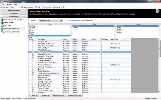Select Season 3 in the Album list
The width and height of the screenshot is (161, 100).
tap(120, 31)
